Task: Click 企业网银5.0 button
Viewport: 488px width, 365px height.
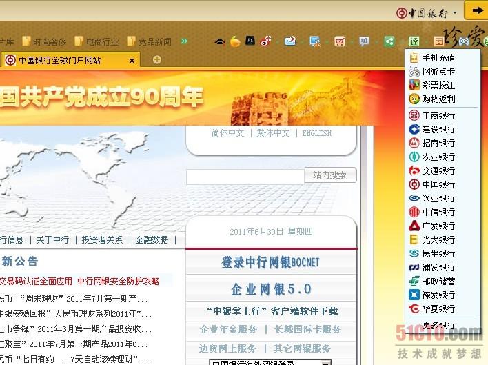Action: click(x=271, y=289)
